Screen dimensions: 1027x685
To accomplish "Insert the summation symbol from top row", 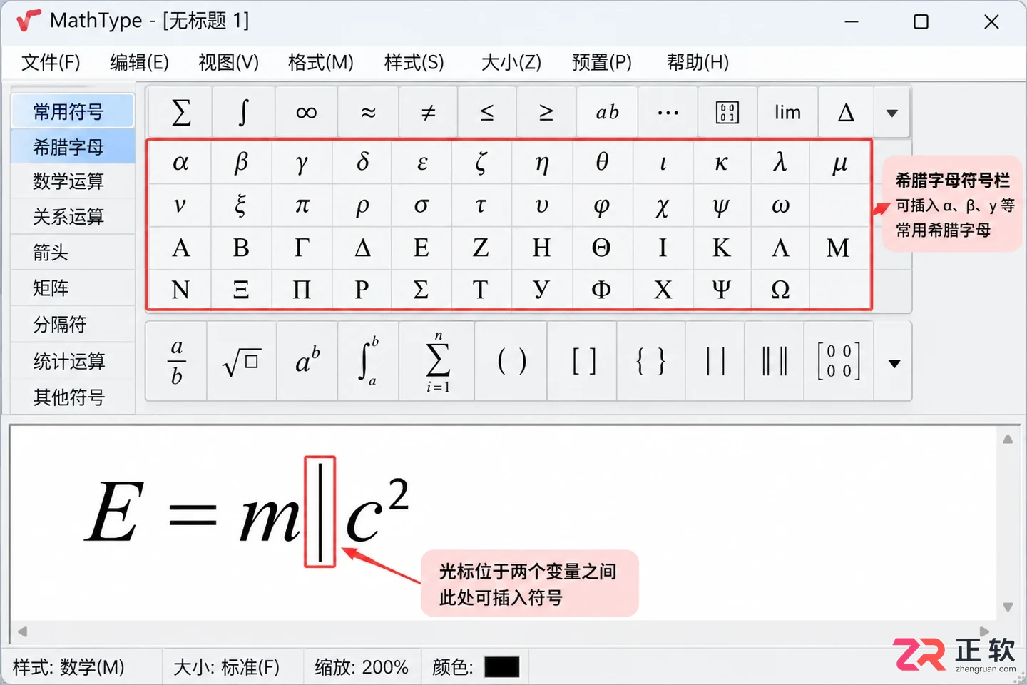I will pos(181,112).
